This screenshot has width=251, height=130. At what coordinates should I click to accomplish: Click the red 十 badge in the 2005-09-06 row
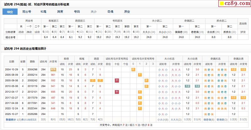[117, 80]
